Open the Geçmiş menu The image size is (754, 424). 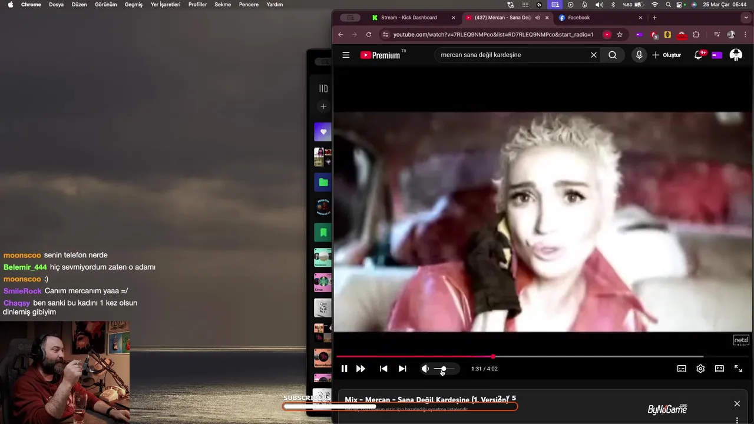click(x=134, y=4)
